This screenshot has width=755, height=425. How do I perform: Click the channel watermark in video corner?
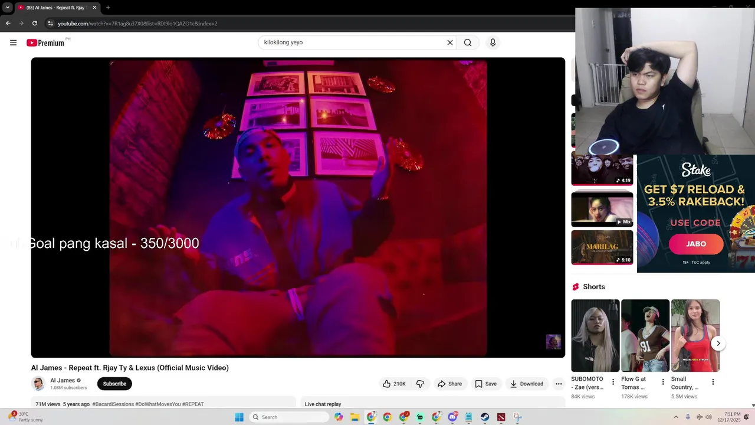coord(553,342)
